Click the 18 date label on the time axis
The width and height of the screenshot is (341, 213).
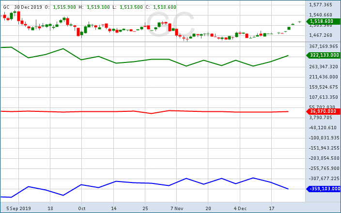click(x=50, y=209)
